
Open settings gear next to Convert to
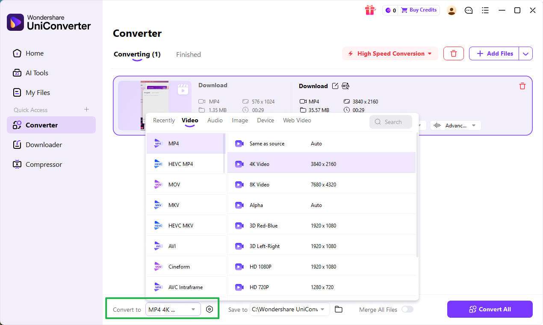(210, 309)
